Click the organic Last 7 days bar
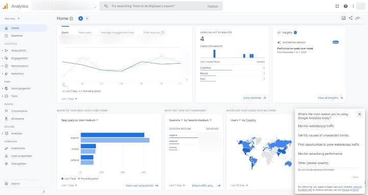Screen dimensions: 368x195 113,135
